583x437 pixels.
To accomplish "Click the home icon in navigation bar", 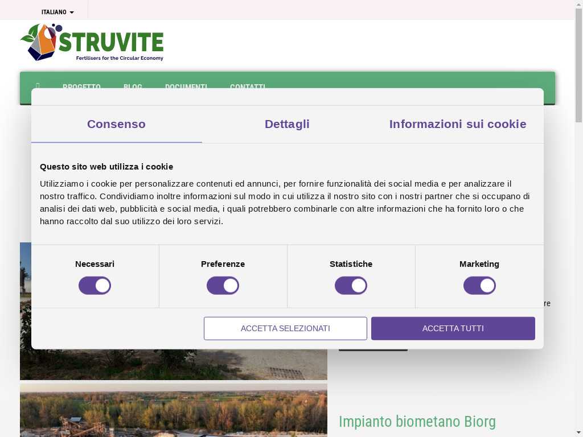I will [x=38, y=86].
